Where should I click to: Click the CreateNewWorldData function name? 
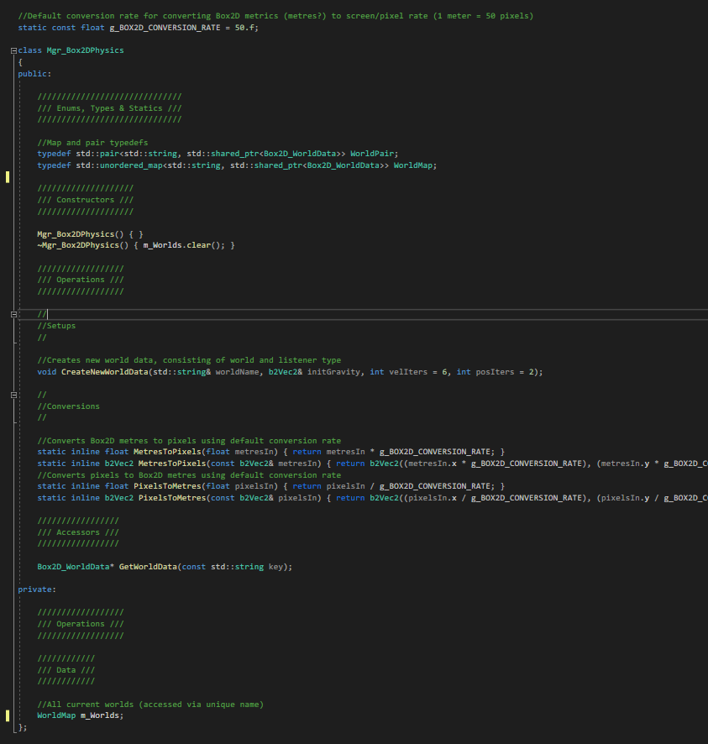(x=104, y=372)
